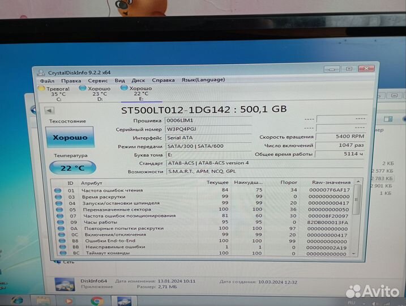Image resolution: width=406 pixels, height=306 pixels.
Task: Click the status dot for attribute 01
Action: 58,191
